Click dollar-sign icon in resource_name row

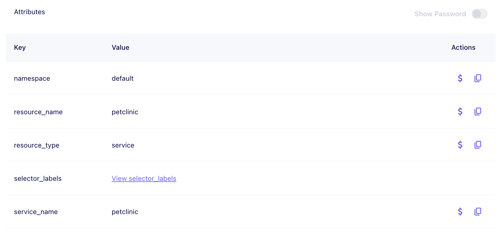(x=460, y=111)
